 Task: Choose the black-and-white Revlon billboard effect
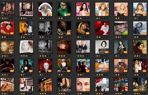click(45, 28)
